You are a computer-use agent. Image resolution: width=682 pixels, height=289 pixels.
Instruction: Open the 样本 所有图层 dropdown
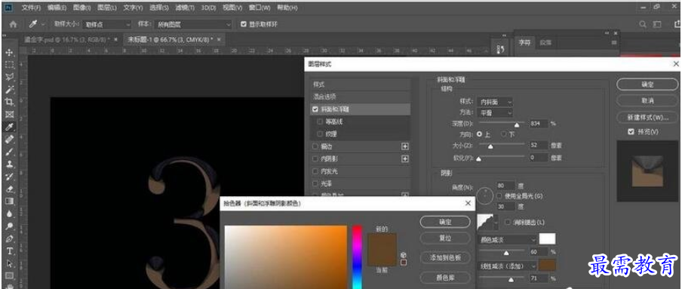coord(194,24)
